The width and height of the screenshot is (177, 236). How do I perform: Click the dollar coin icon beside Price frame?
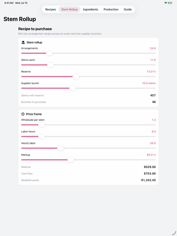(x=23, y=114)
